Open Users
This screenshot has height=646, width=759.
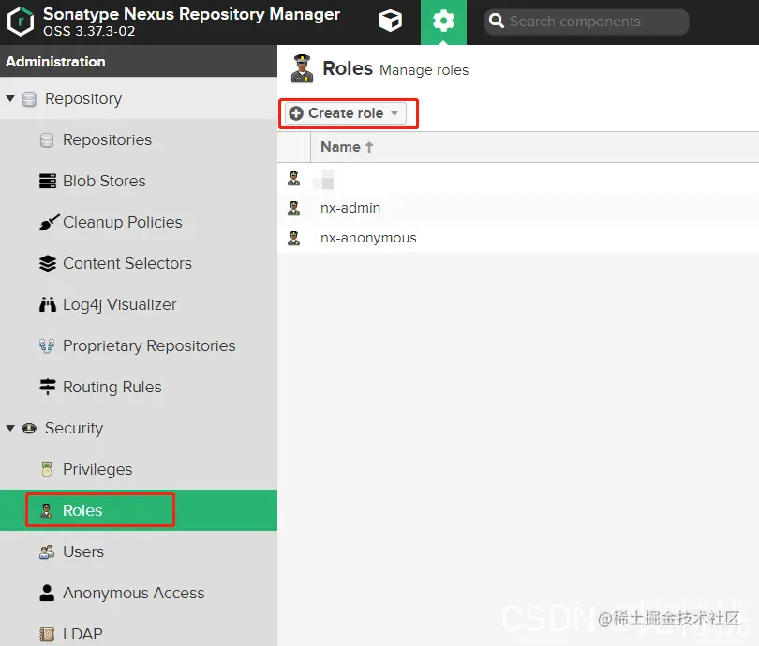coord(83,551)
